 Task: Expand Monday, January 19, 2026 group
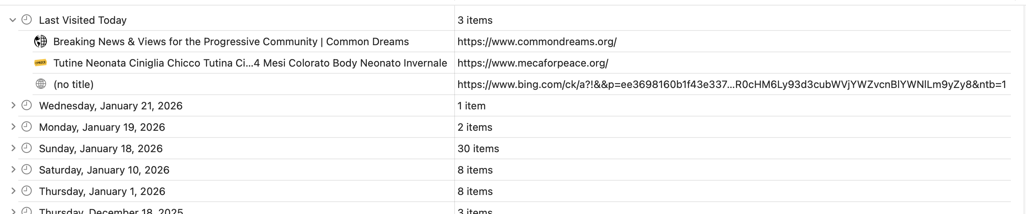13,127
